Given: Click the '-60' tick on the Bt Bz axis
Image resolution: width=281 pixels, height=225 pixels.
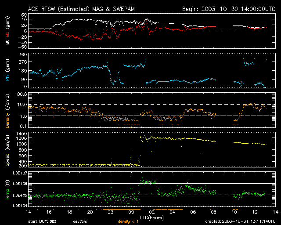Looking at the screenshot, I should pos(22,47).
